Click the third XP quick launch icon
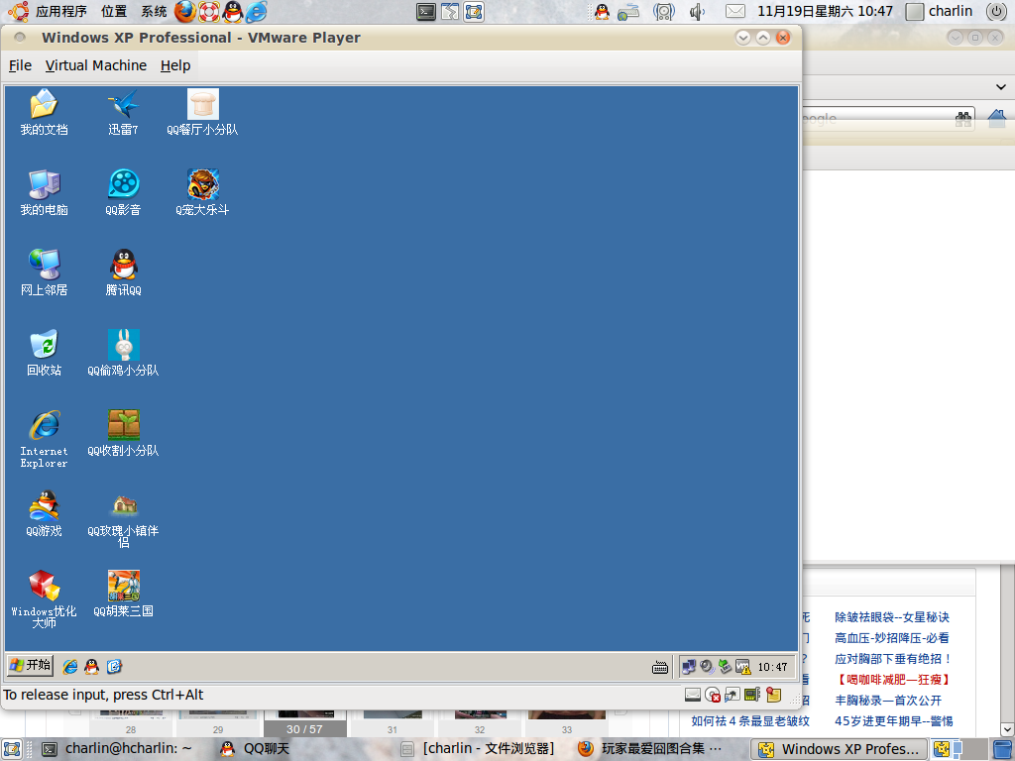The height and width of the screenshot is (761, 1015). point(115,666)
